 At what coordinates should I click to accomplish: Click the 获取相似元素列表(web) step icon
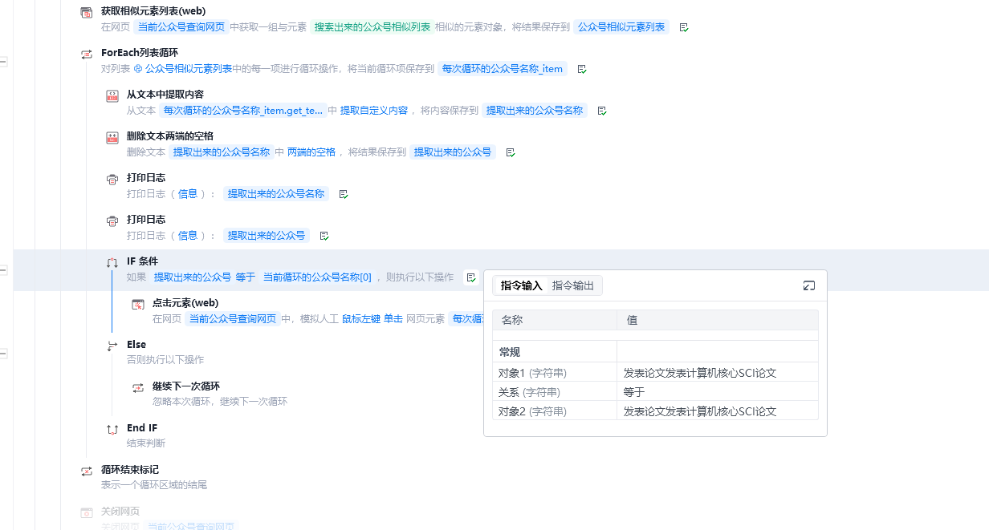[x=87, y=12]
